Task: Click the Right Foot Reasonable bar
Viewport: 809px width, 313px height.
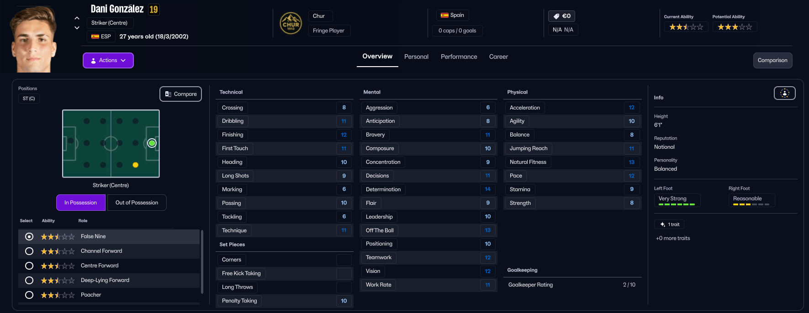Action: 751,200
